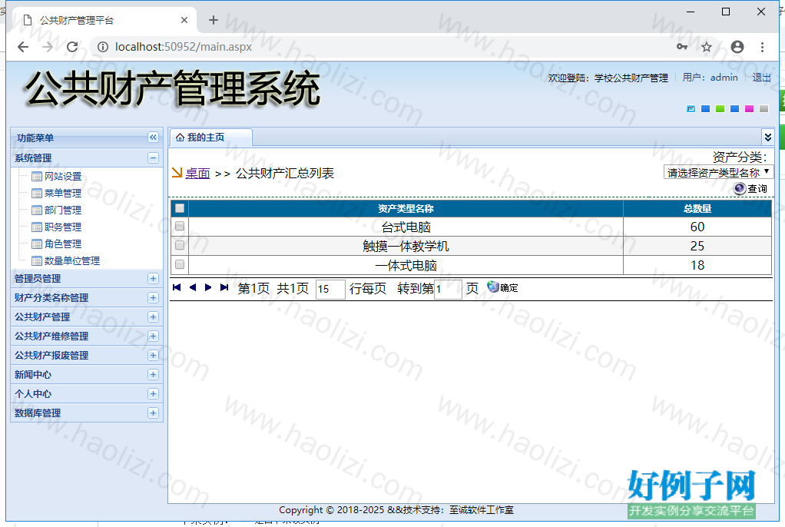
Task: Close the 公共财产管理平台 browser tab
Action: click(x=184, y=20)
